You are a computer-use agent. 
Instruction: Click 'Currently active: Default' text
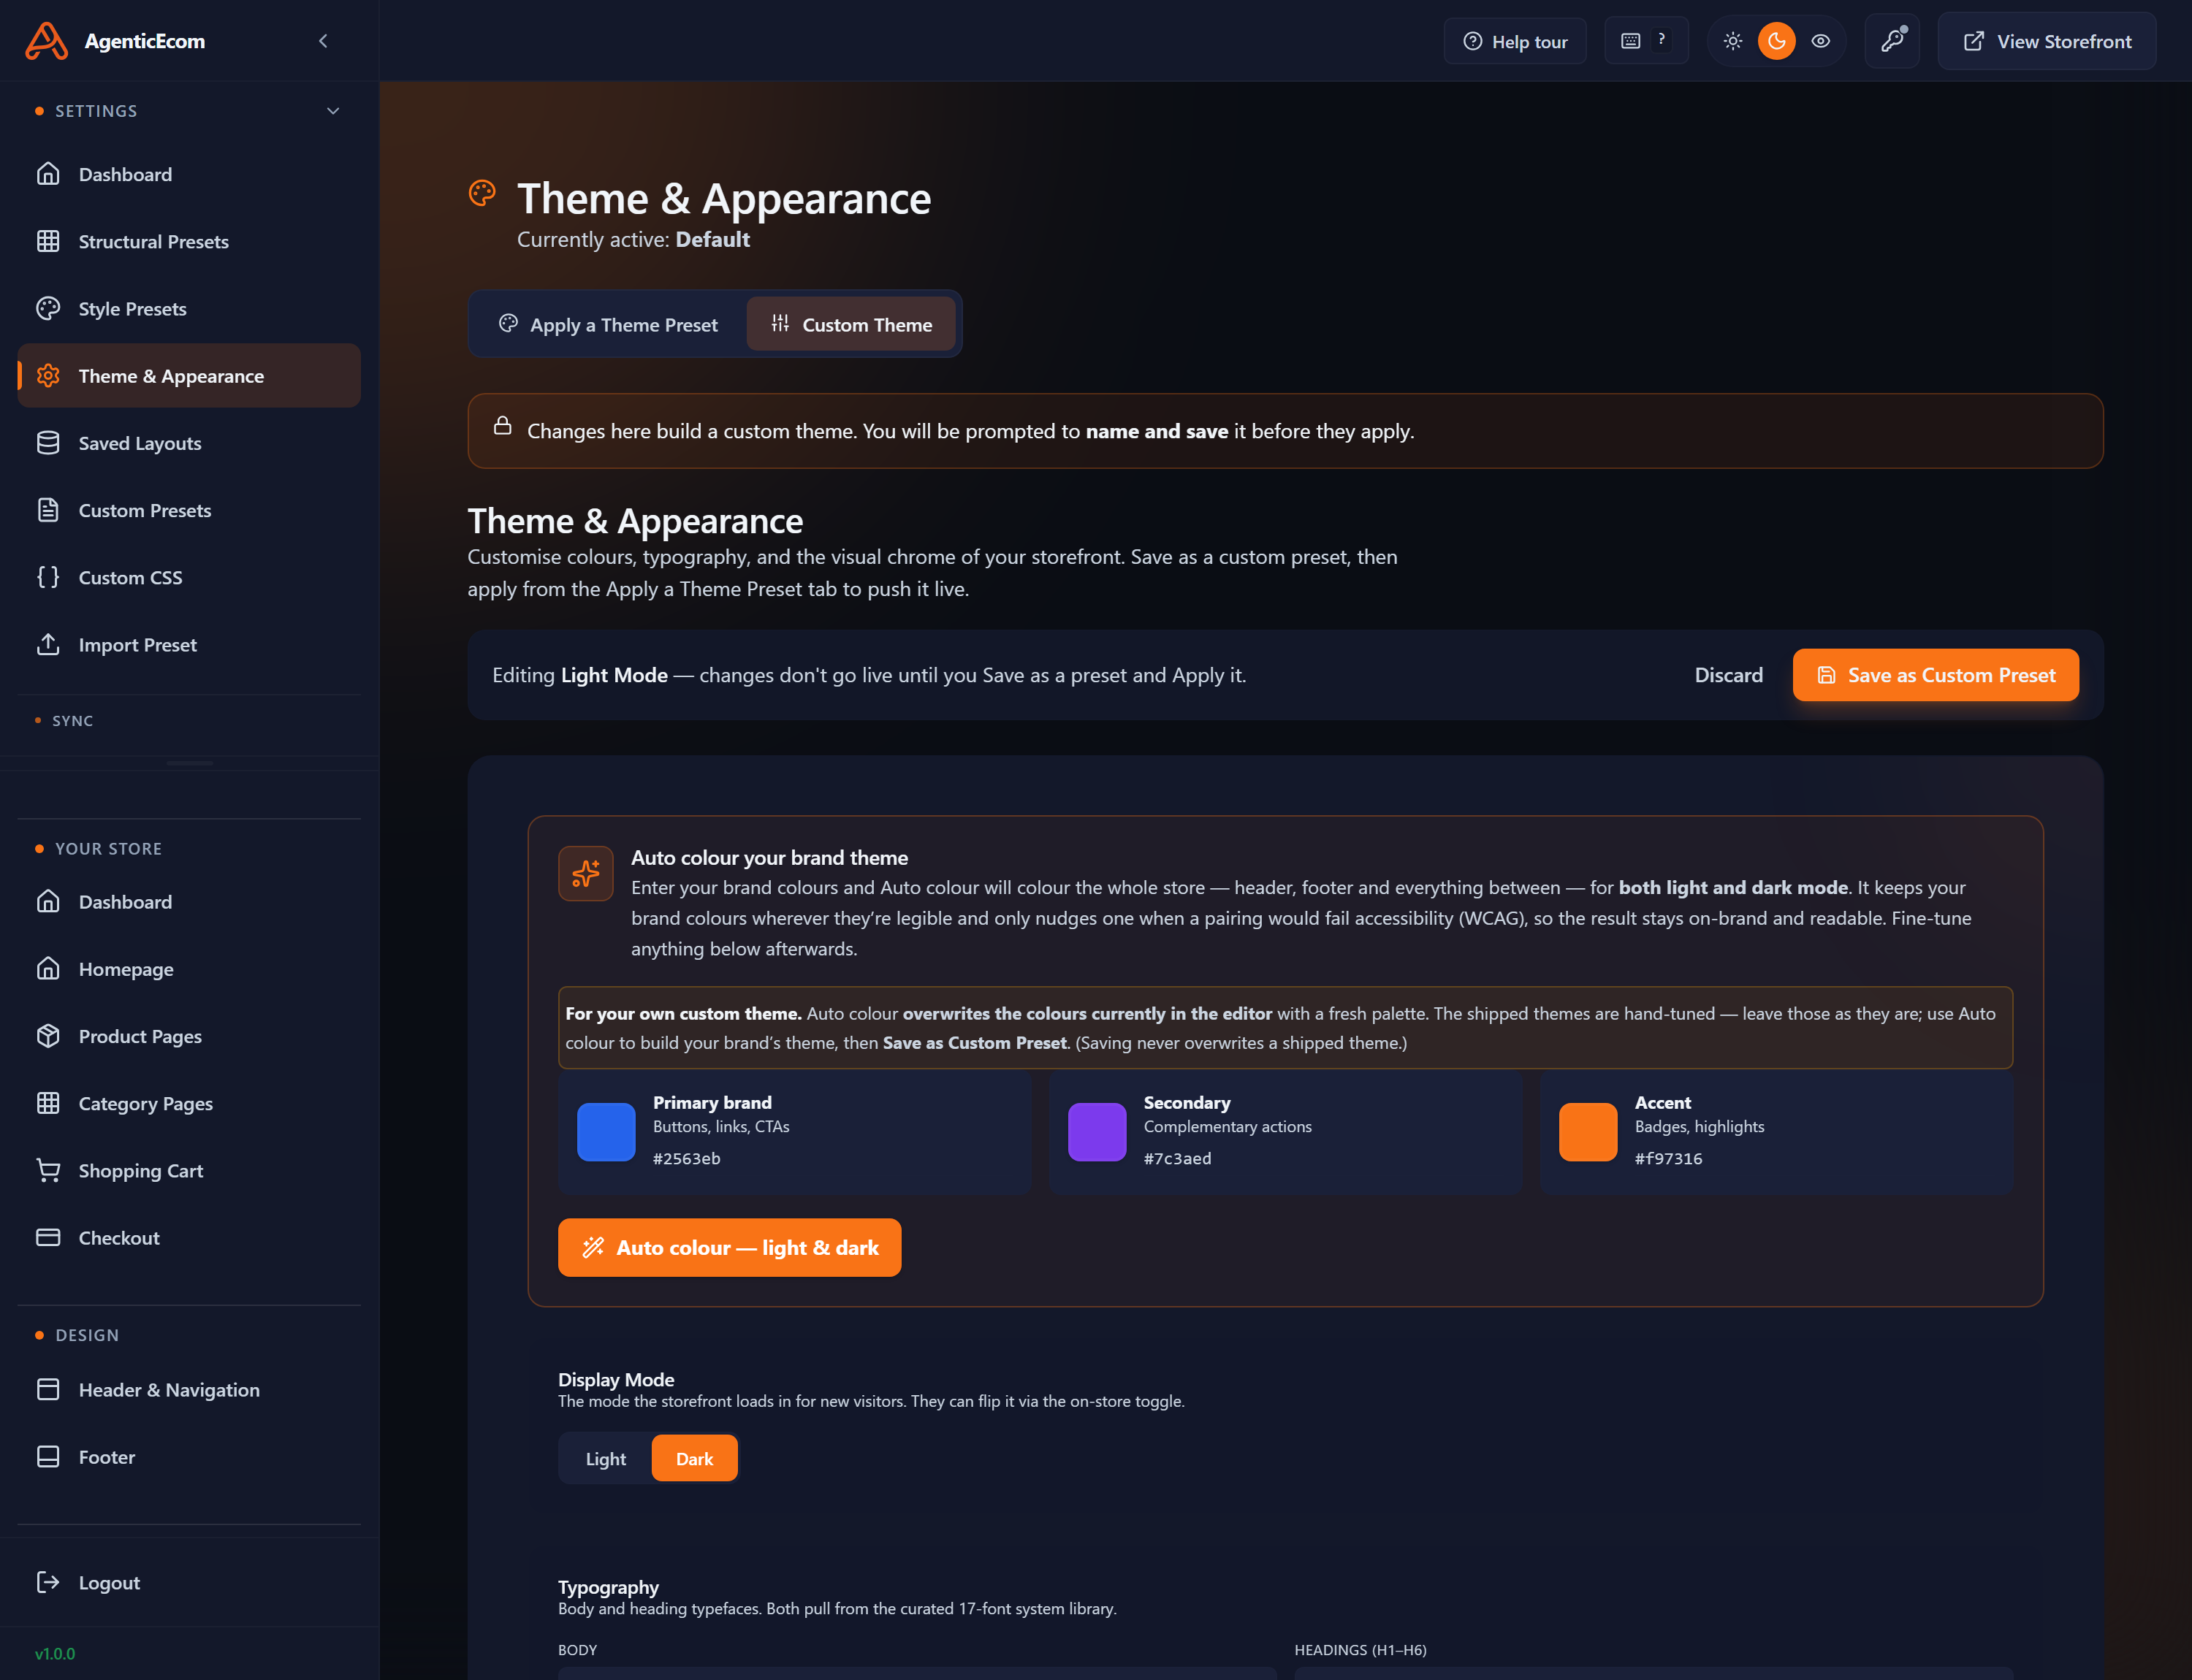tap(633, 240)
